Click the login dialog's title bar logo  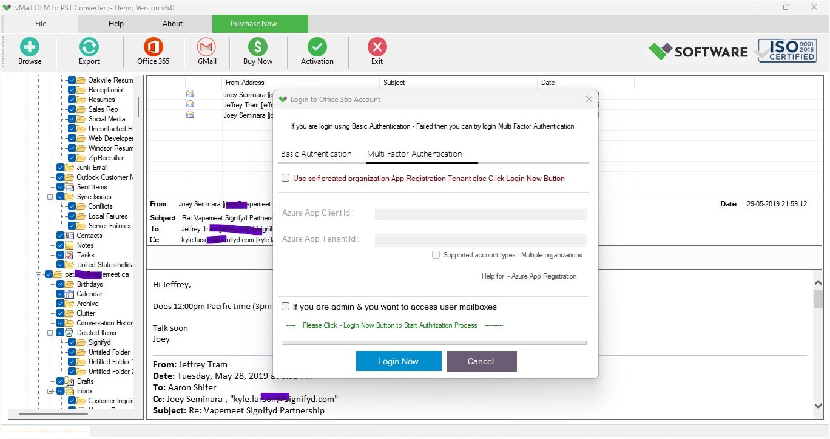tap(283, 99)
